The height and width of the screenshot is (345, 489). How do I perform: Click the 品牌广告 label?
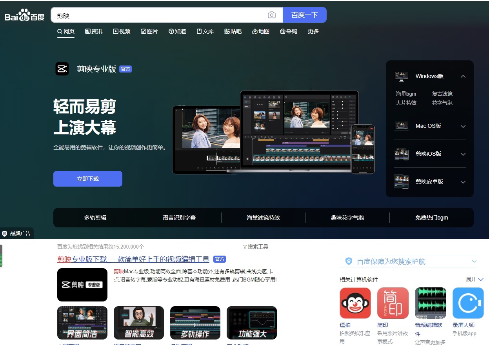tap(20, 233)
